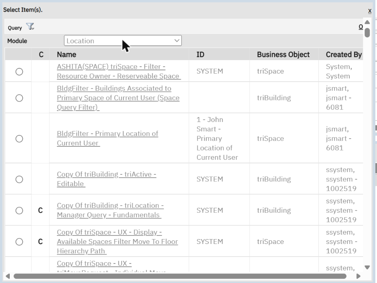
Task: Click the C marker in triLocation Manager Query row
Action: coord(40,210)
